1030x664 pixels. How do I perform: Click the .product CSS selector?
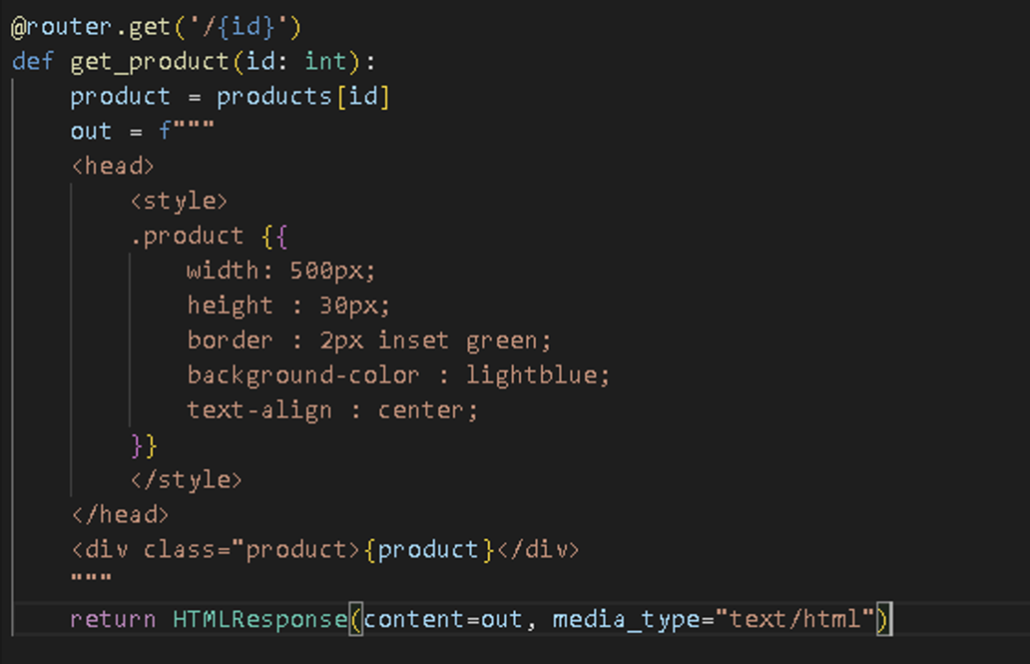click(x=186, y=236)
